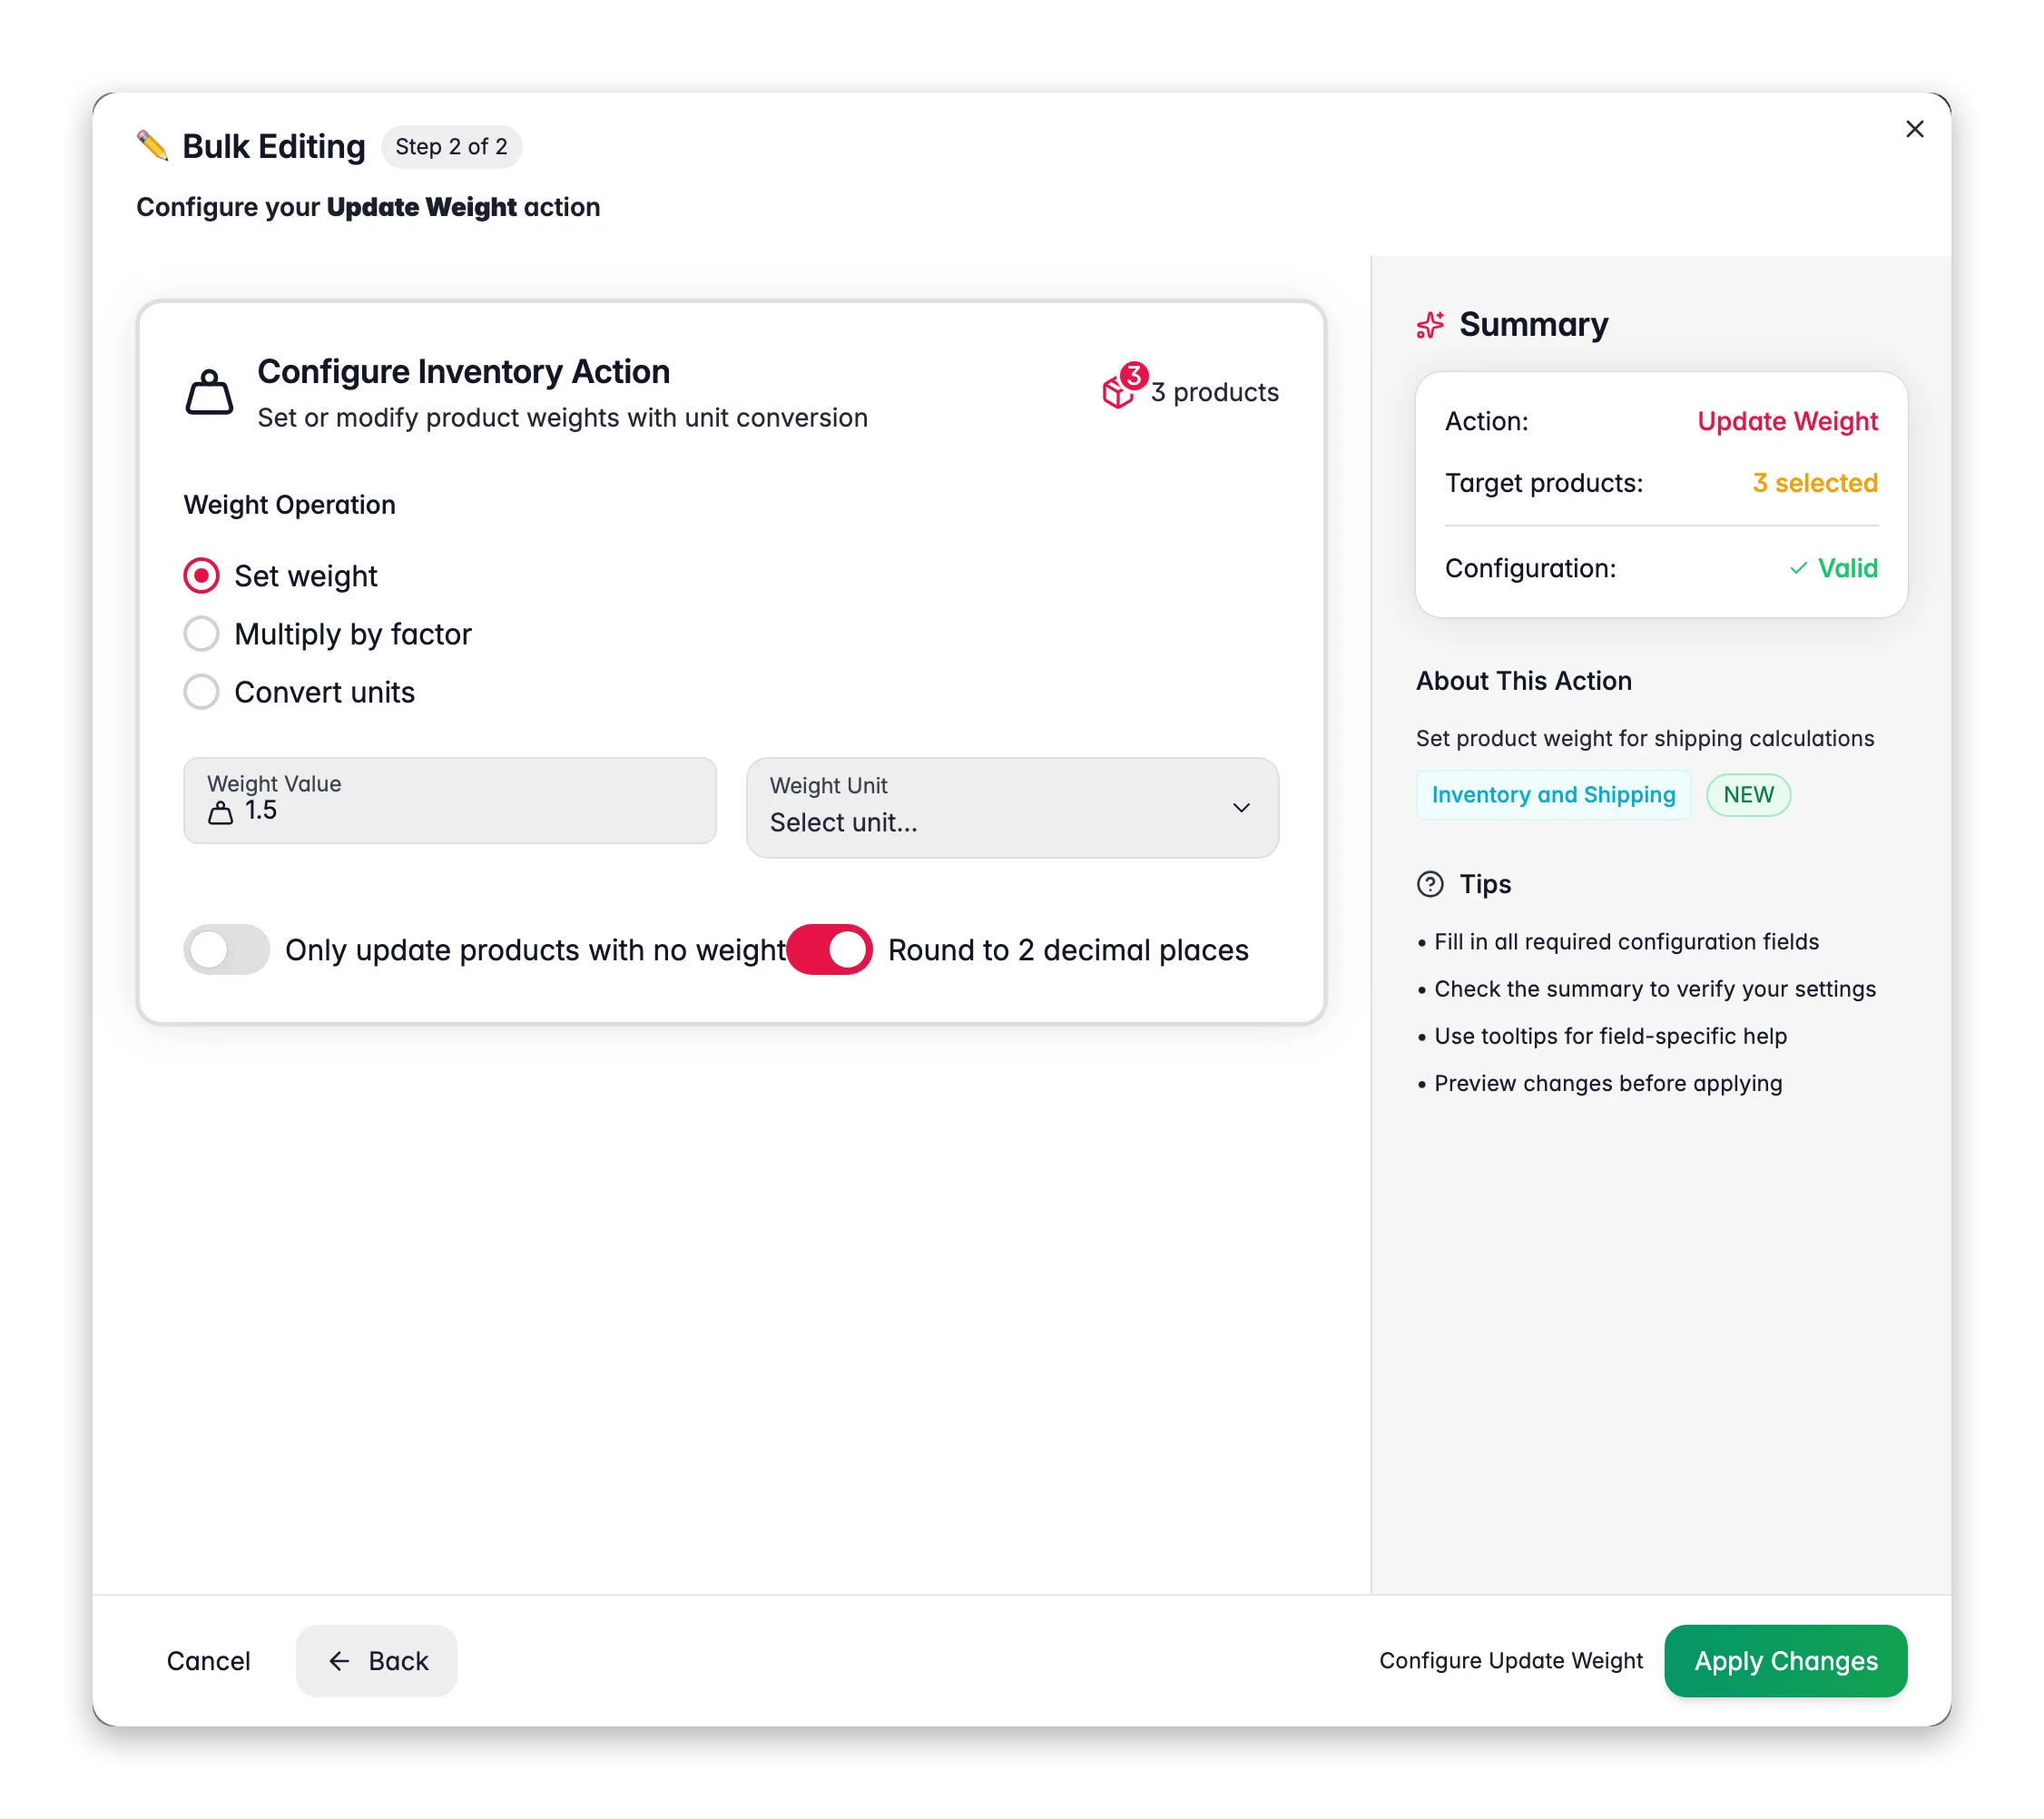Click the green checkmark beside Valid
Image resolution: width=2044 pixels, height=1819 pixels.
[x=1798, y=568]
